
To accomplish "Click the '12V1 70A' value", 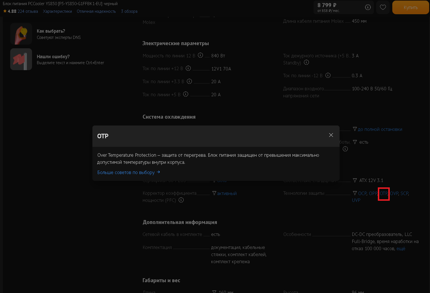I will point(221,69).
